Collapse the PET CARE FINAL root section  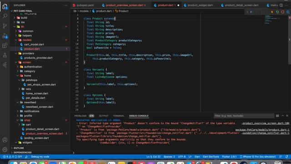point(23,11)
